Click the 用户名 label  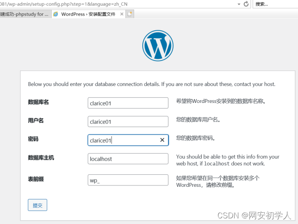click(x=36, y=121)
